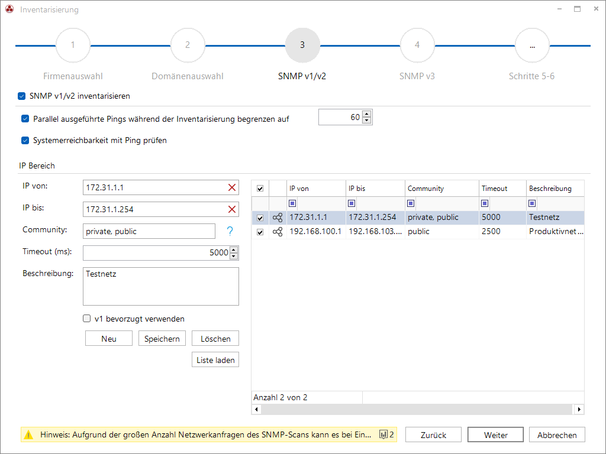Decrease Timeout (ms) with down arrow
This screenshot has width=606, height=454.
[x=234, y=256]
